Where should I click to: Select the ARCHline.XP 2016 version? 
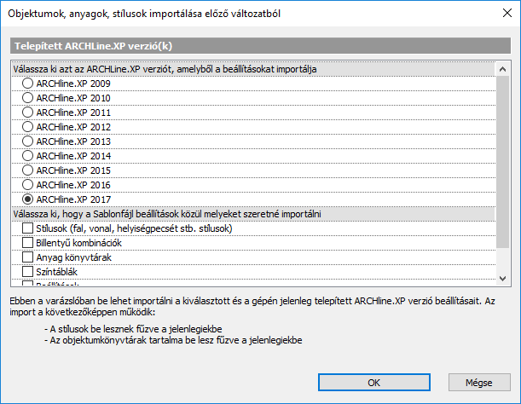pos(28,185)
